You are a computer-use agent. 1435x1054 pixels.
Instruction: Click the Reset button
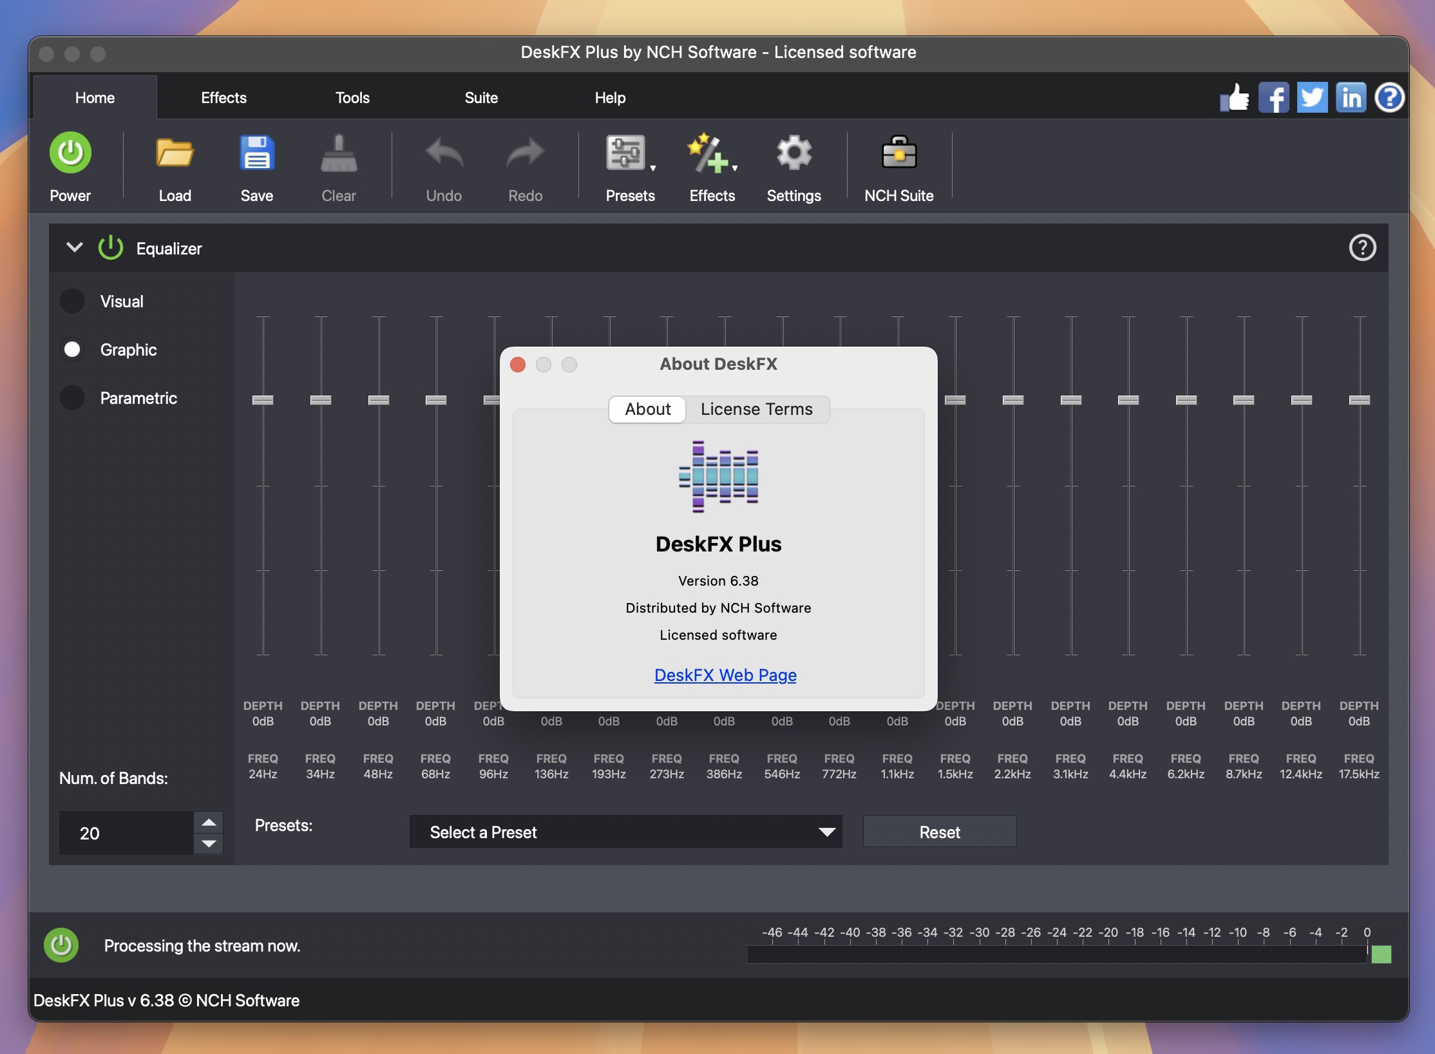(939, 831)
